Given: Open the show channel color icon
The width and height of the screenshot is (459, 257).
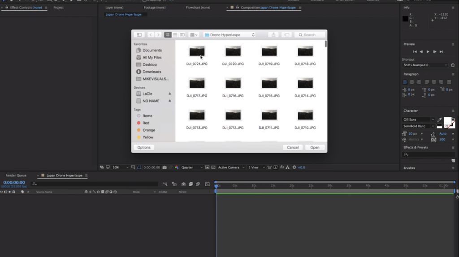Looking at the screenshot, I should click(177, 167).
